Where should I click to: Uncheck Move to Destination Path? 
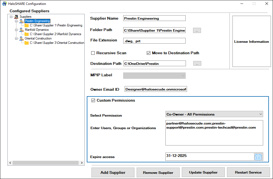[149, 53]
